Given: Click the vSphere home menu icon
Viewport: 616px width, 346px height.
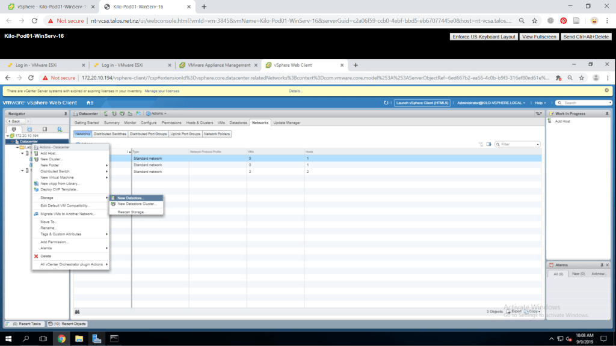Looking at the screenshot, I should coord(90,103).
